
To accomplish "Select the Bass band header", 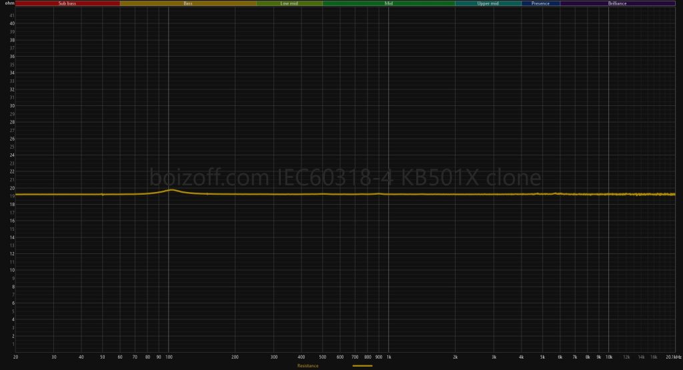I will 188,3.
